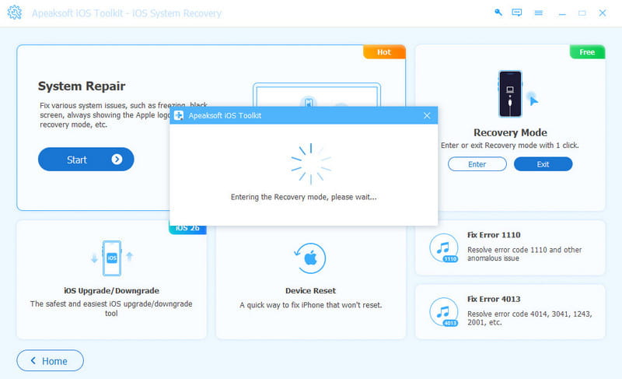The width and height of the screenshot is (622, 379).
Task: Select Device Reset title
Action: point(310,290)
